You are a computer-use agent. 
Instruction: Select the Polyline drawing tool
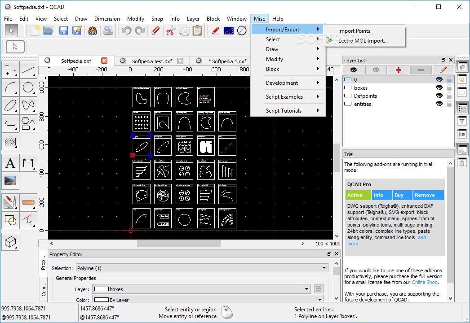pyautogui.click(x=10, y=123)
